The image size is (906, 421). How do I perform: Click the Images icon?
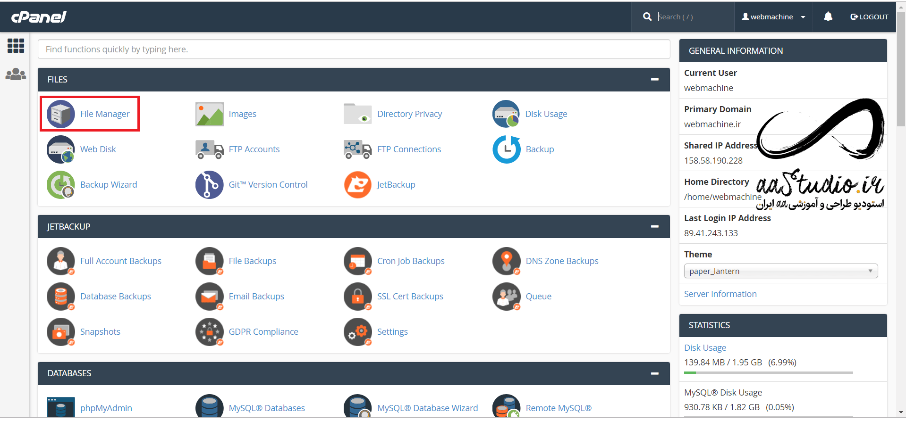(x=209, y=114)
